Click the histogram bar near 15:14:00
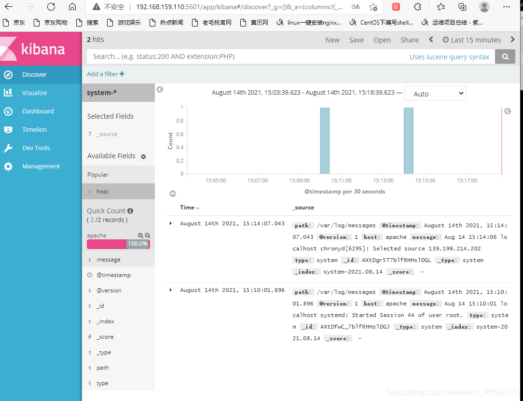This screenshot has height=401, width=523. click(x=409, y=141)
